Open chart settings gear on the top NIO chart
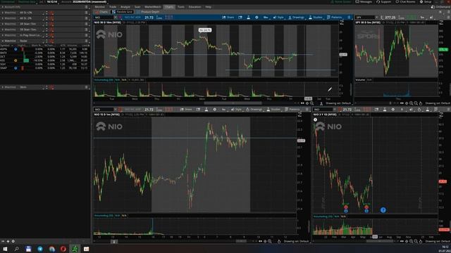Screen dimensions: 451x253 coord(257,18)
